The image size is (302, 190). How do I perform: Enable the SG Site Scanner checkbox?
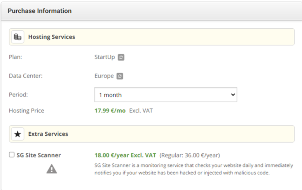point(12,155)
